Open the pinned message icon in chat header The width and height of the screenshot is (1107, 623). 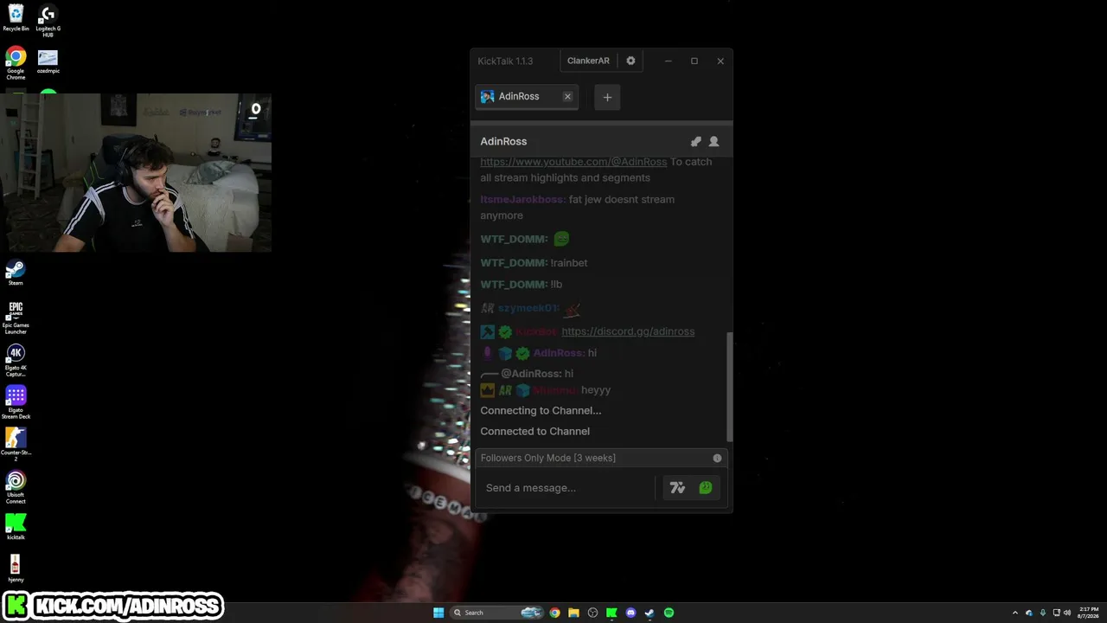(696, 141)
